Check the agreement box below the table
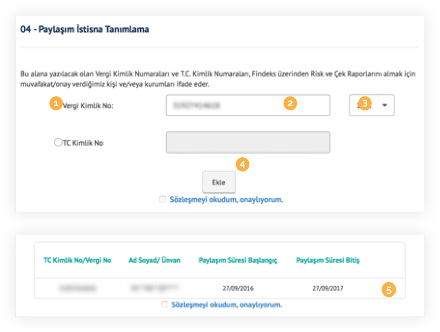Screen dimensions: 440x332 pyautogui.click(x=165, y=304)
